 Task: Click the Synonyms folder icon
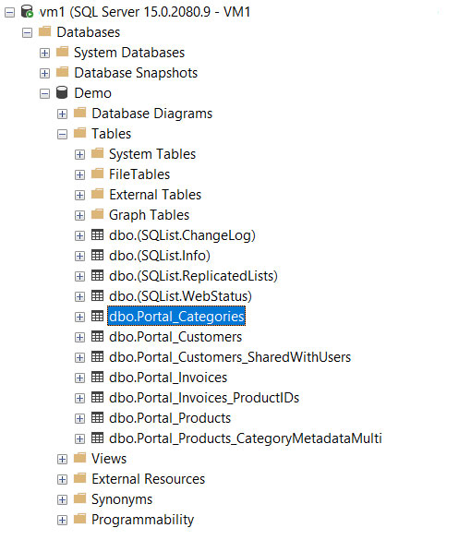click(80, 498)
